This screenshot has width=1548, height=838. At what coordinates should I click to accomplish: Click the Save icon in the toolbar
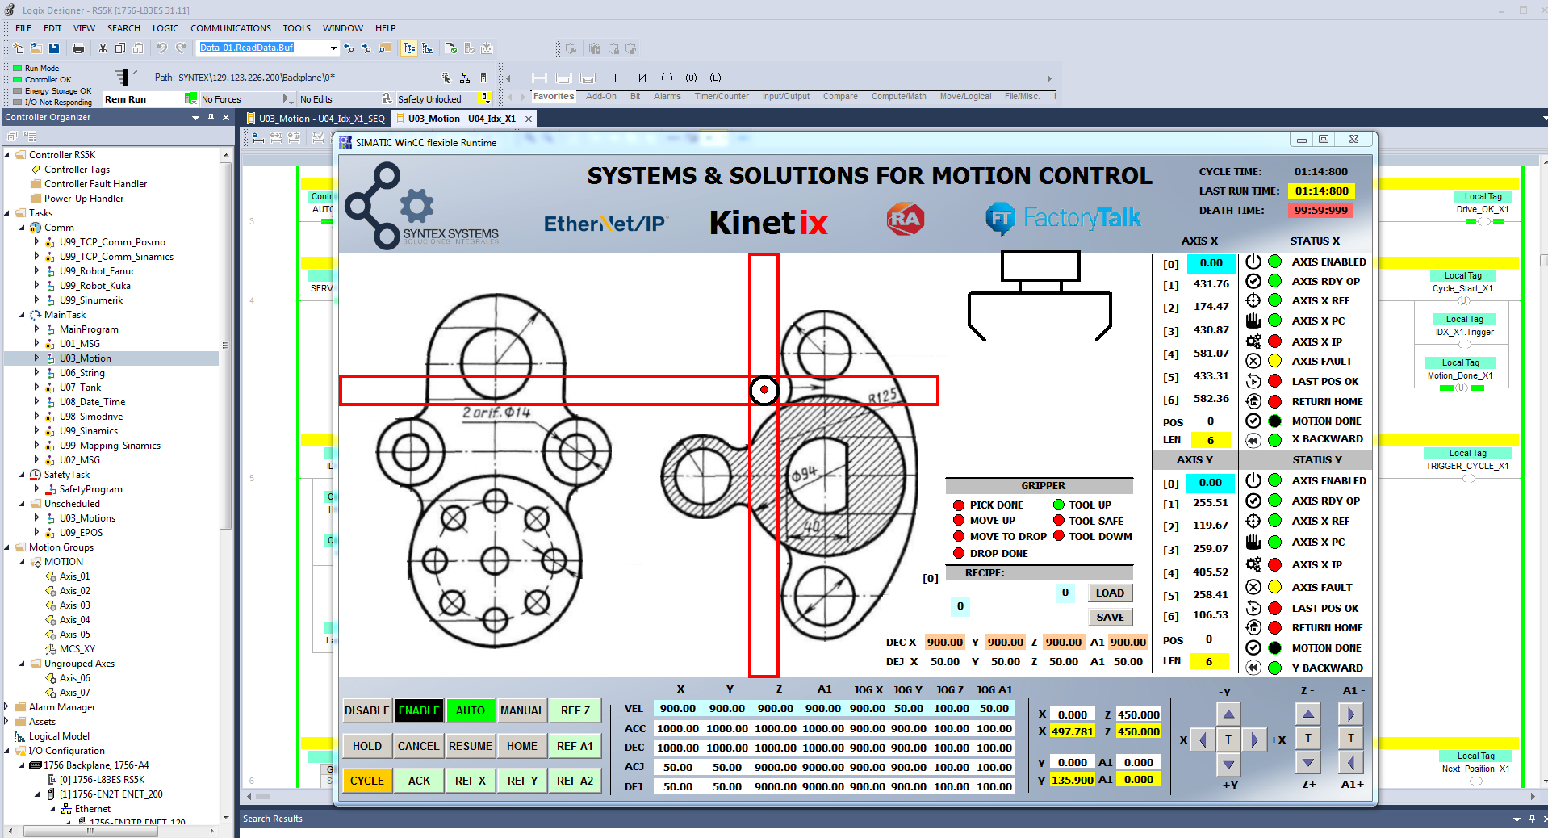coord(54,48)
